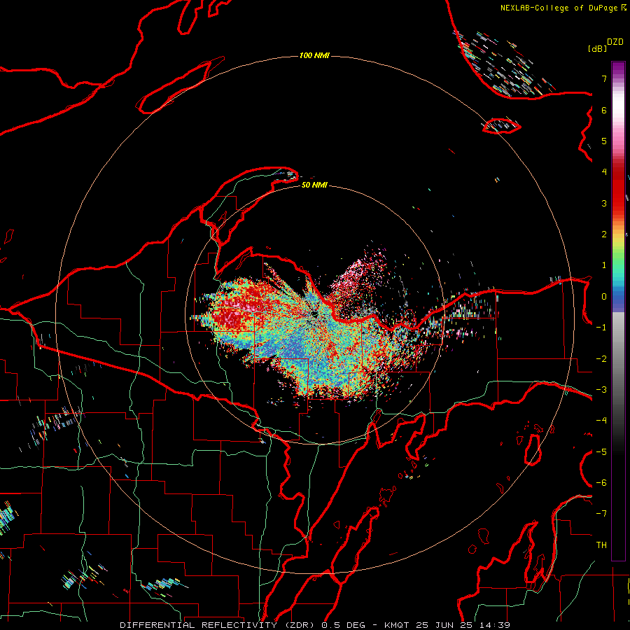Click the -5 value on the color scale
Screen dimensions: 630x630
click(x=601, y=452)
